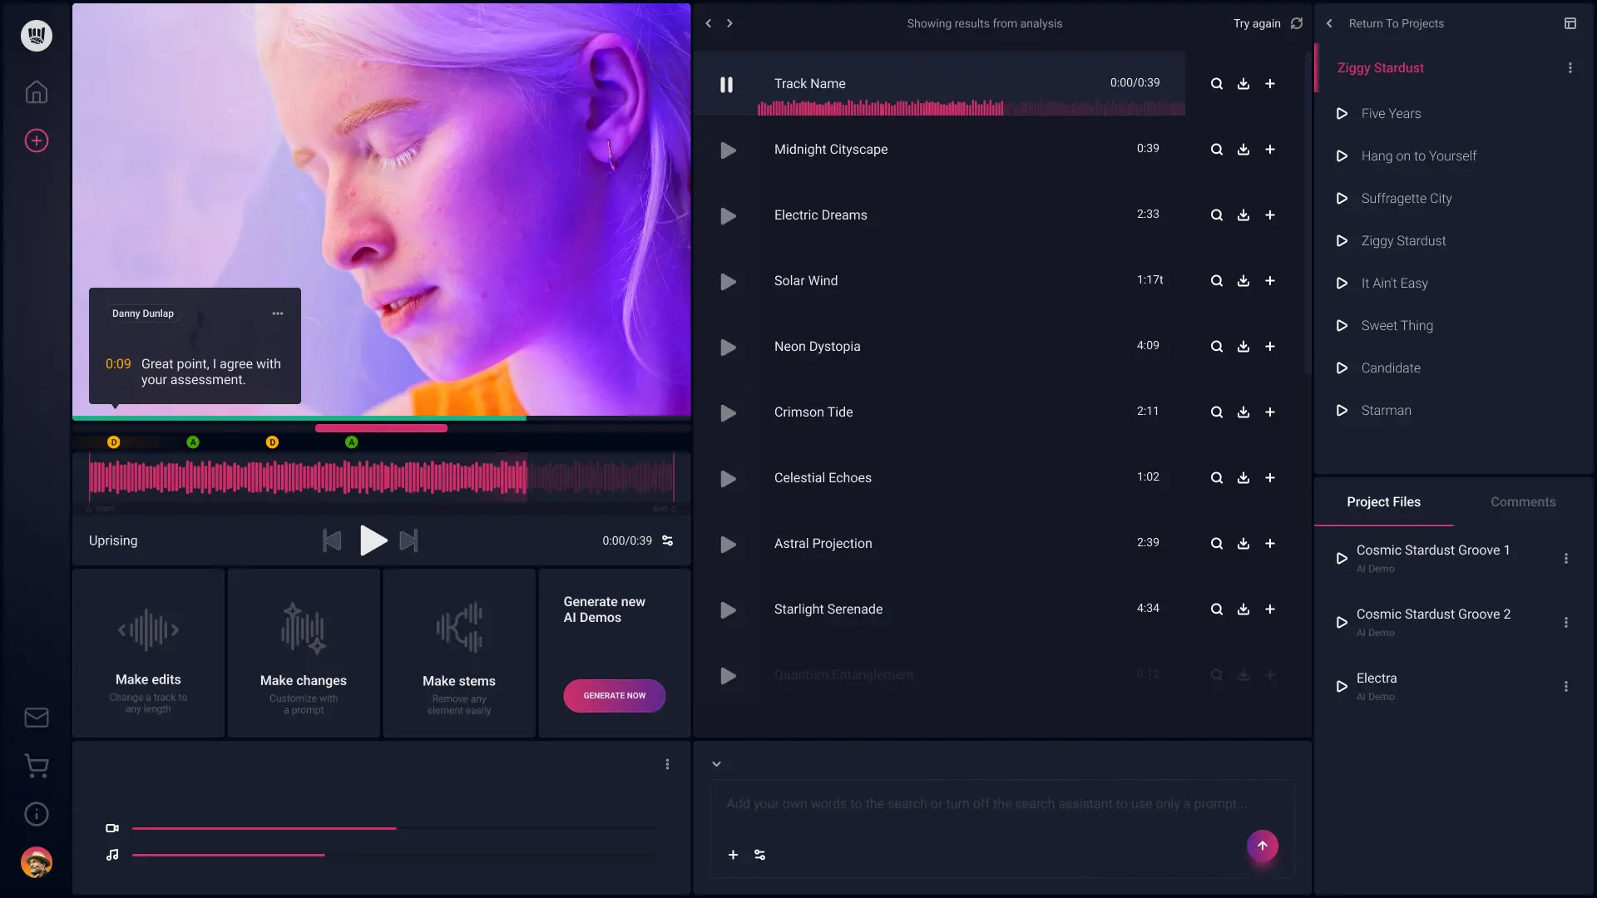Download the Electric Dreams track
This screenshot has width=1597, height=898.
click(x=1243, y=215)
